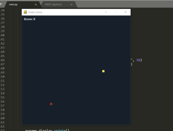Close the *REPL* [python] tab
Viewport: 173px width, 131px height.
pos(72,5)
